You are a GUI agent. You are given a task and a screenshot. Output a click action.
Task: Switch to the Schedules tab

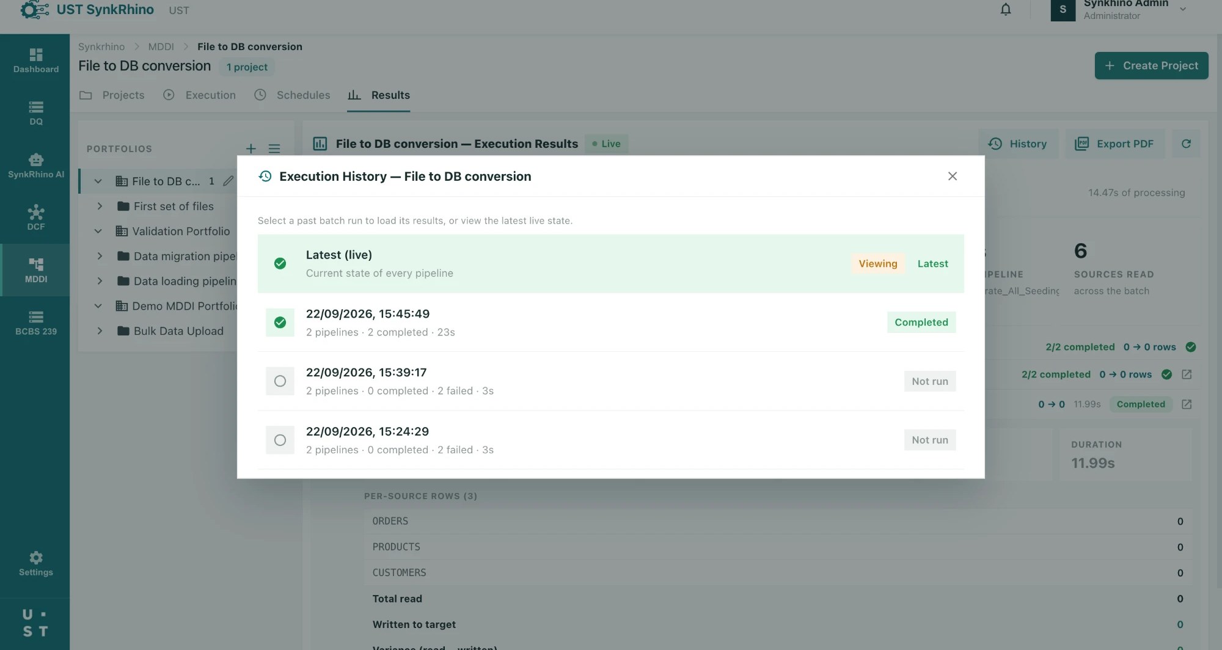pos(292,95)
